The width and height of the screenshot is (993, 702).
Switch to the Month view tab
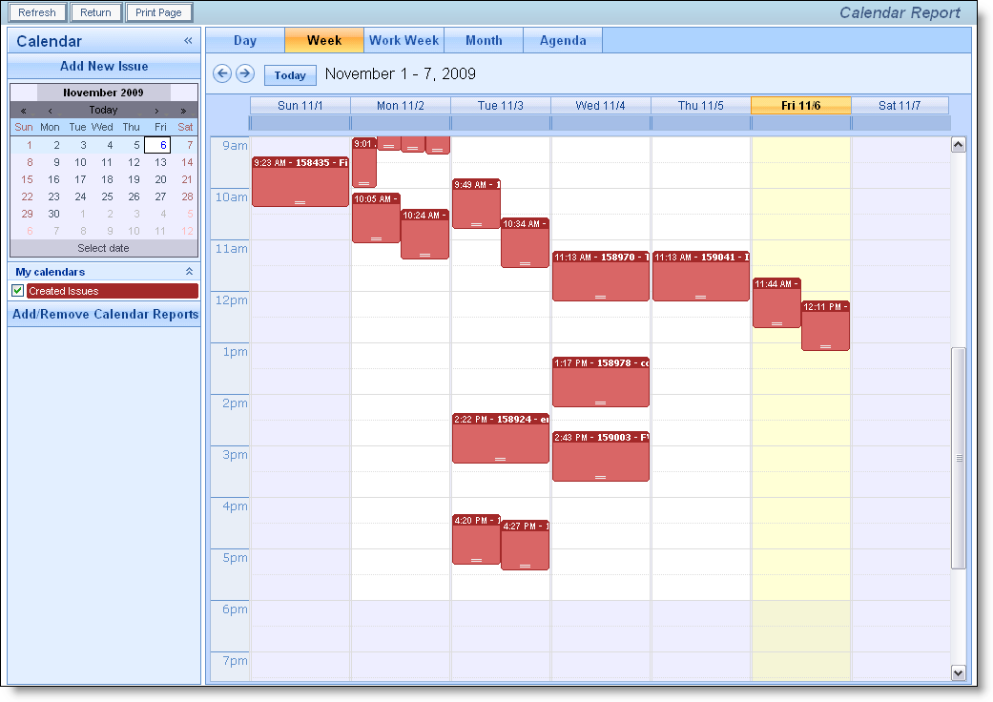484,41
